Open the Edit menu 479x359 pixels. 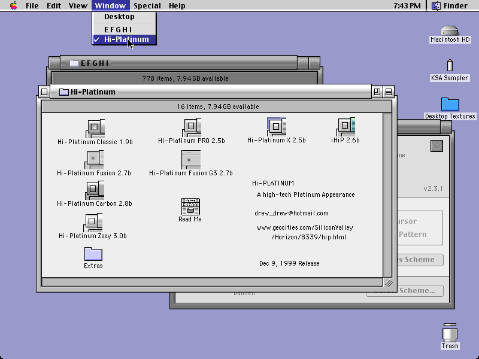(54, 5)
